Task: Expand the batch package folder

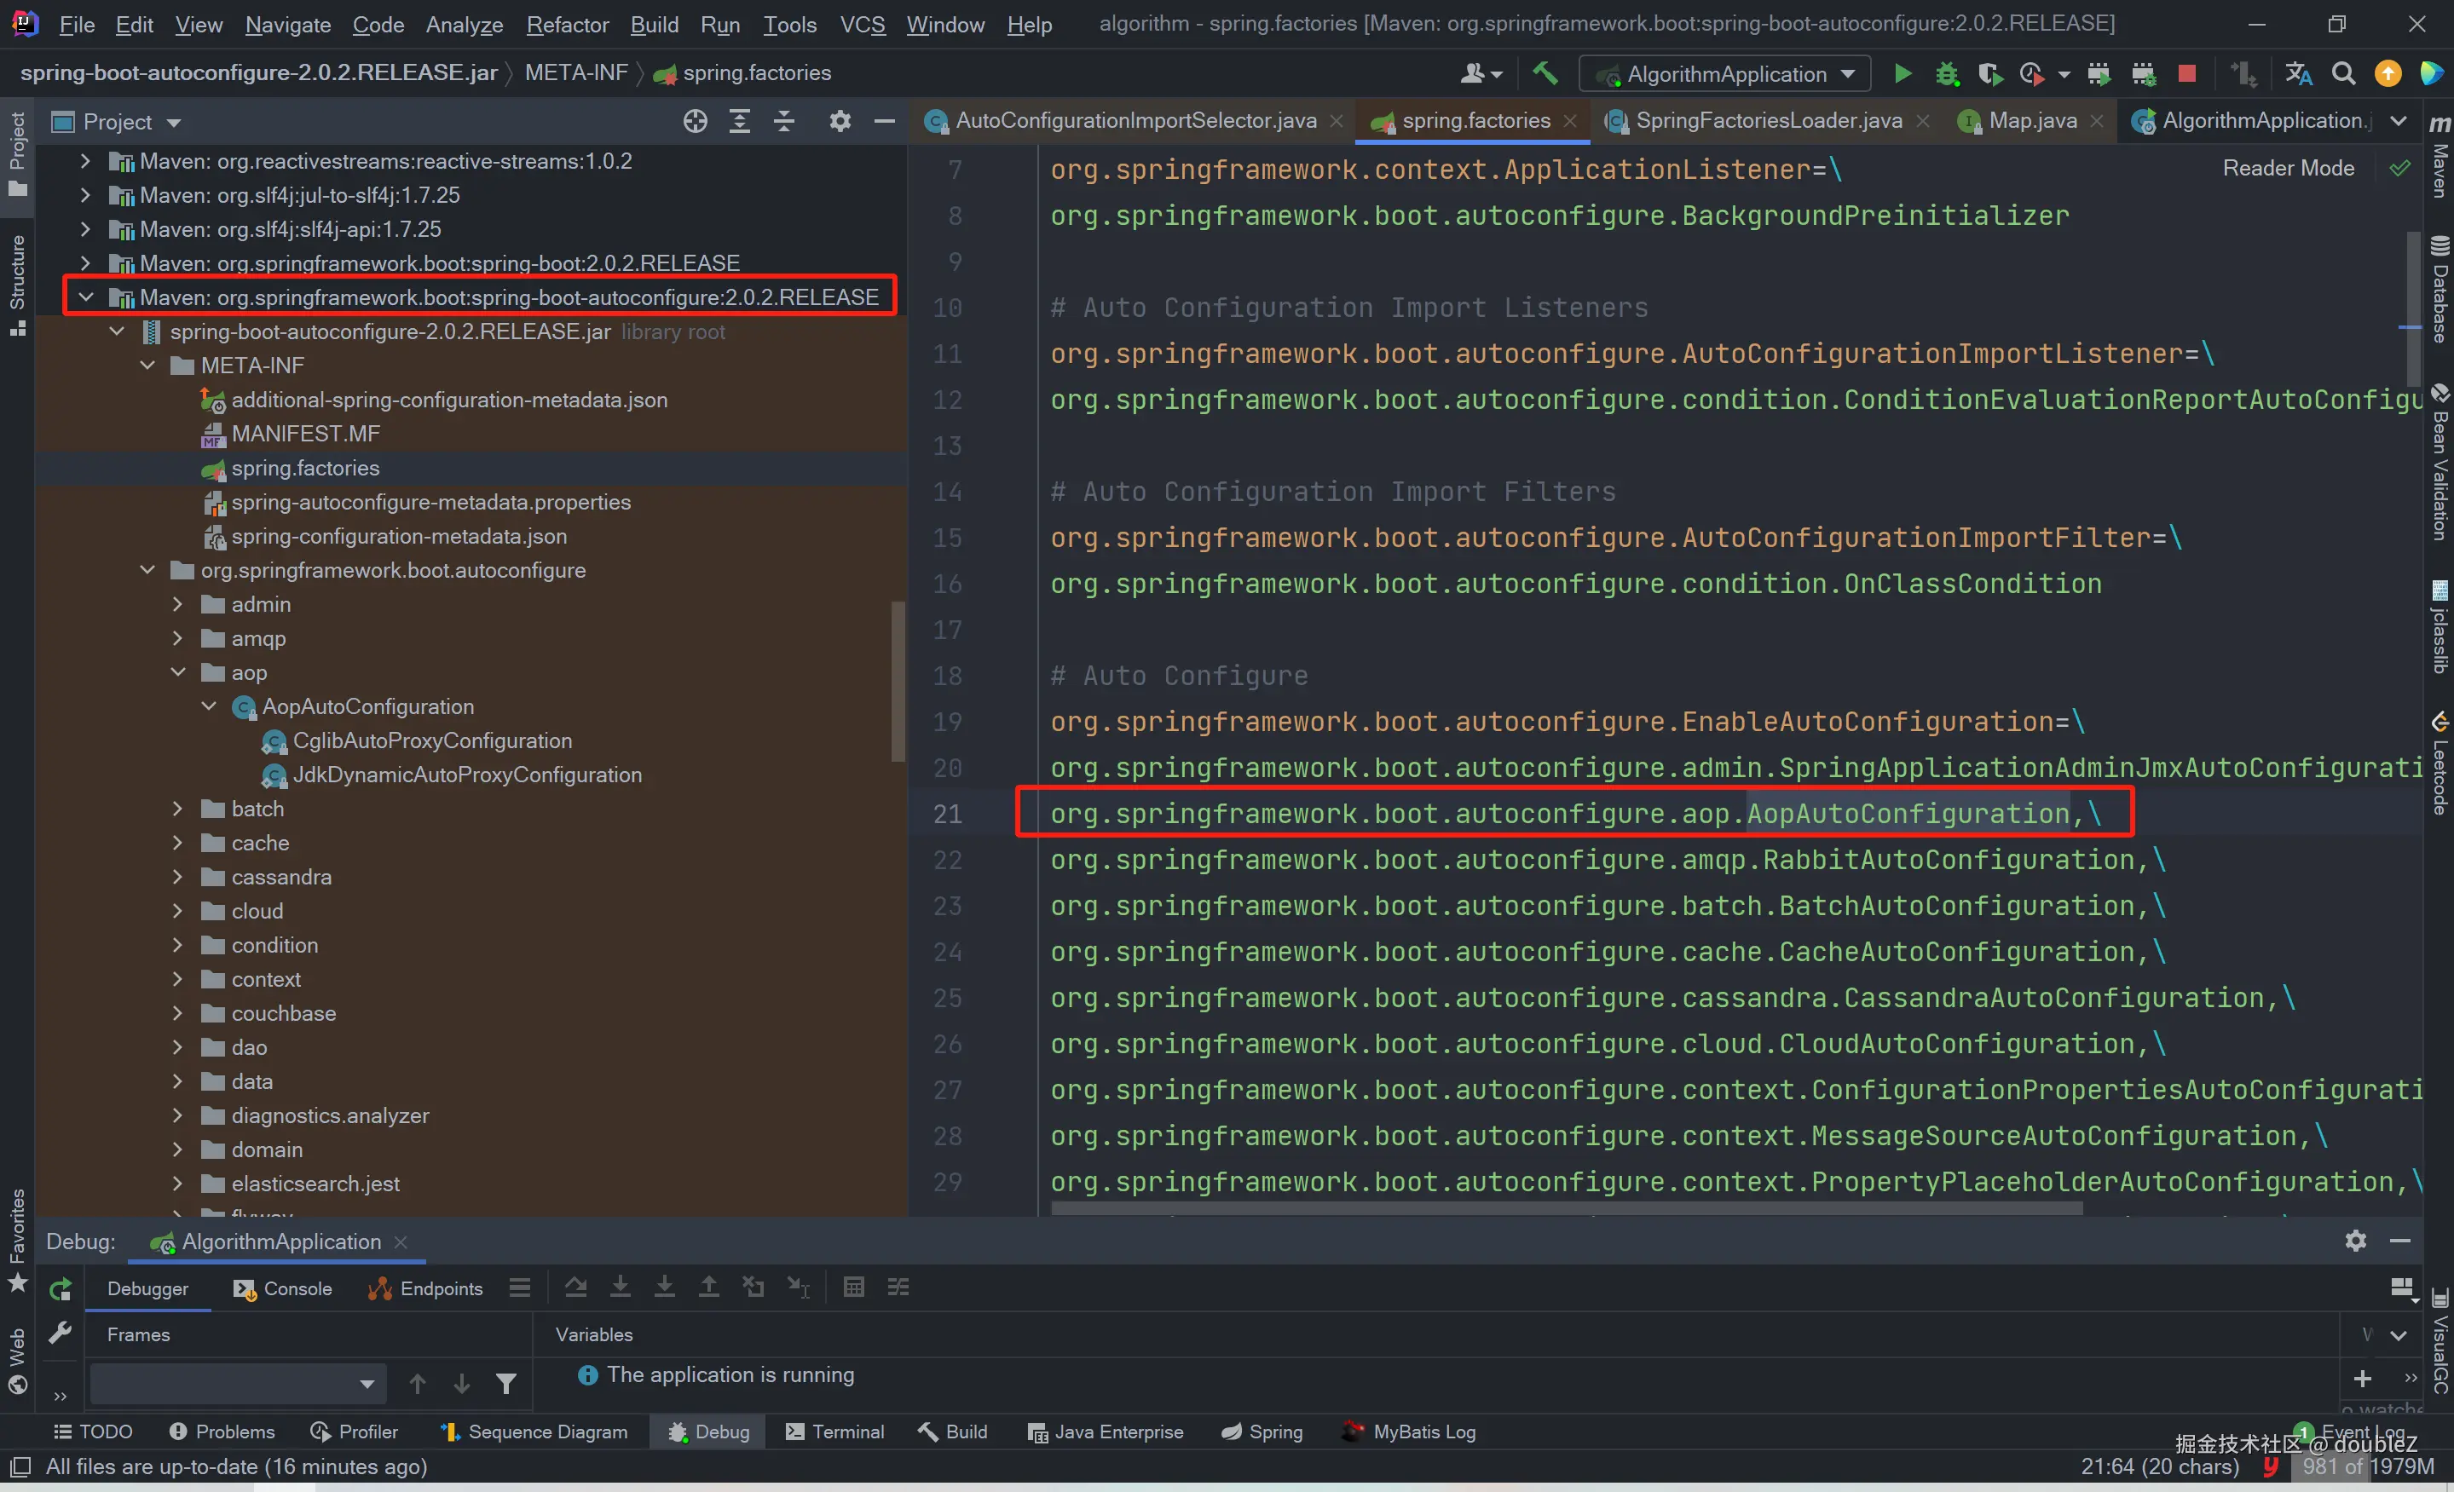Action: pos(178,809)
